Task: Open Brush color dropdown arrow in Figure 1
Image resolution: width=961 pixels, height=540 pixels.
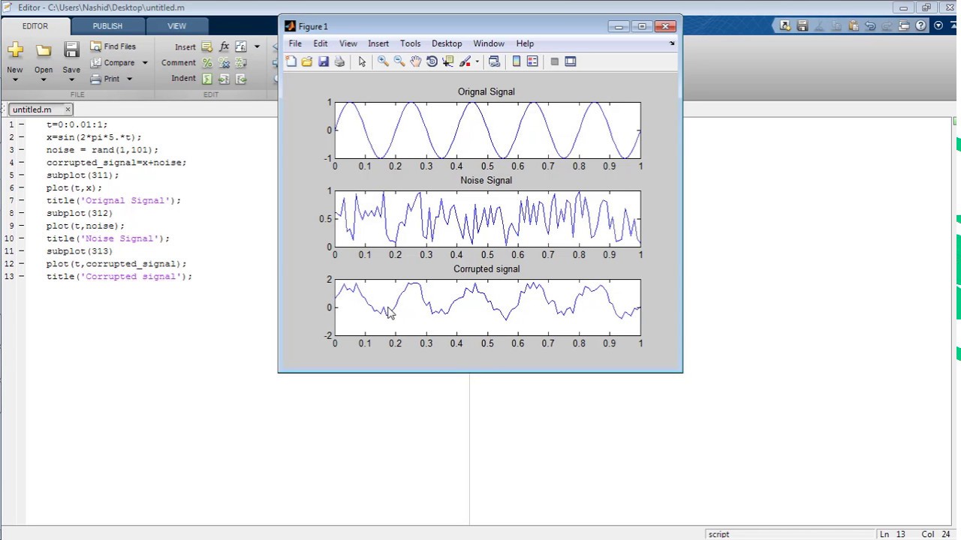Action: (477, 62)
